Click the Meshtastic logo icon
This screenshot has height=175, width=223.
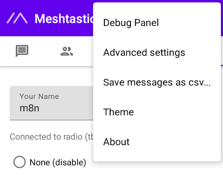coord(17,18)
